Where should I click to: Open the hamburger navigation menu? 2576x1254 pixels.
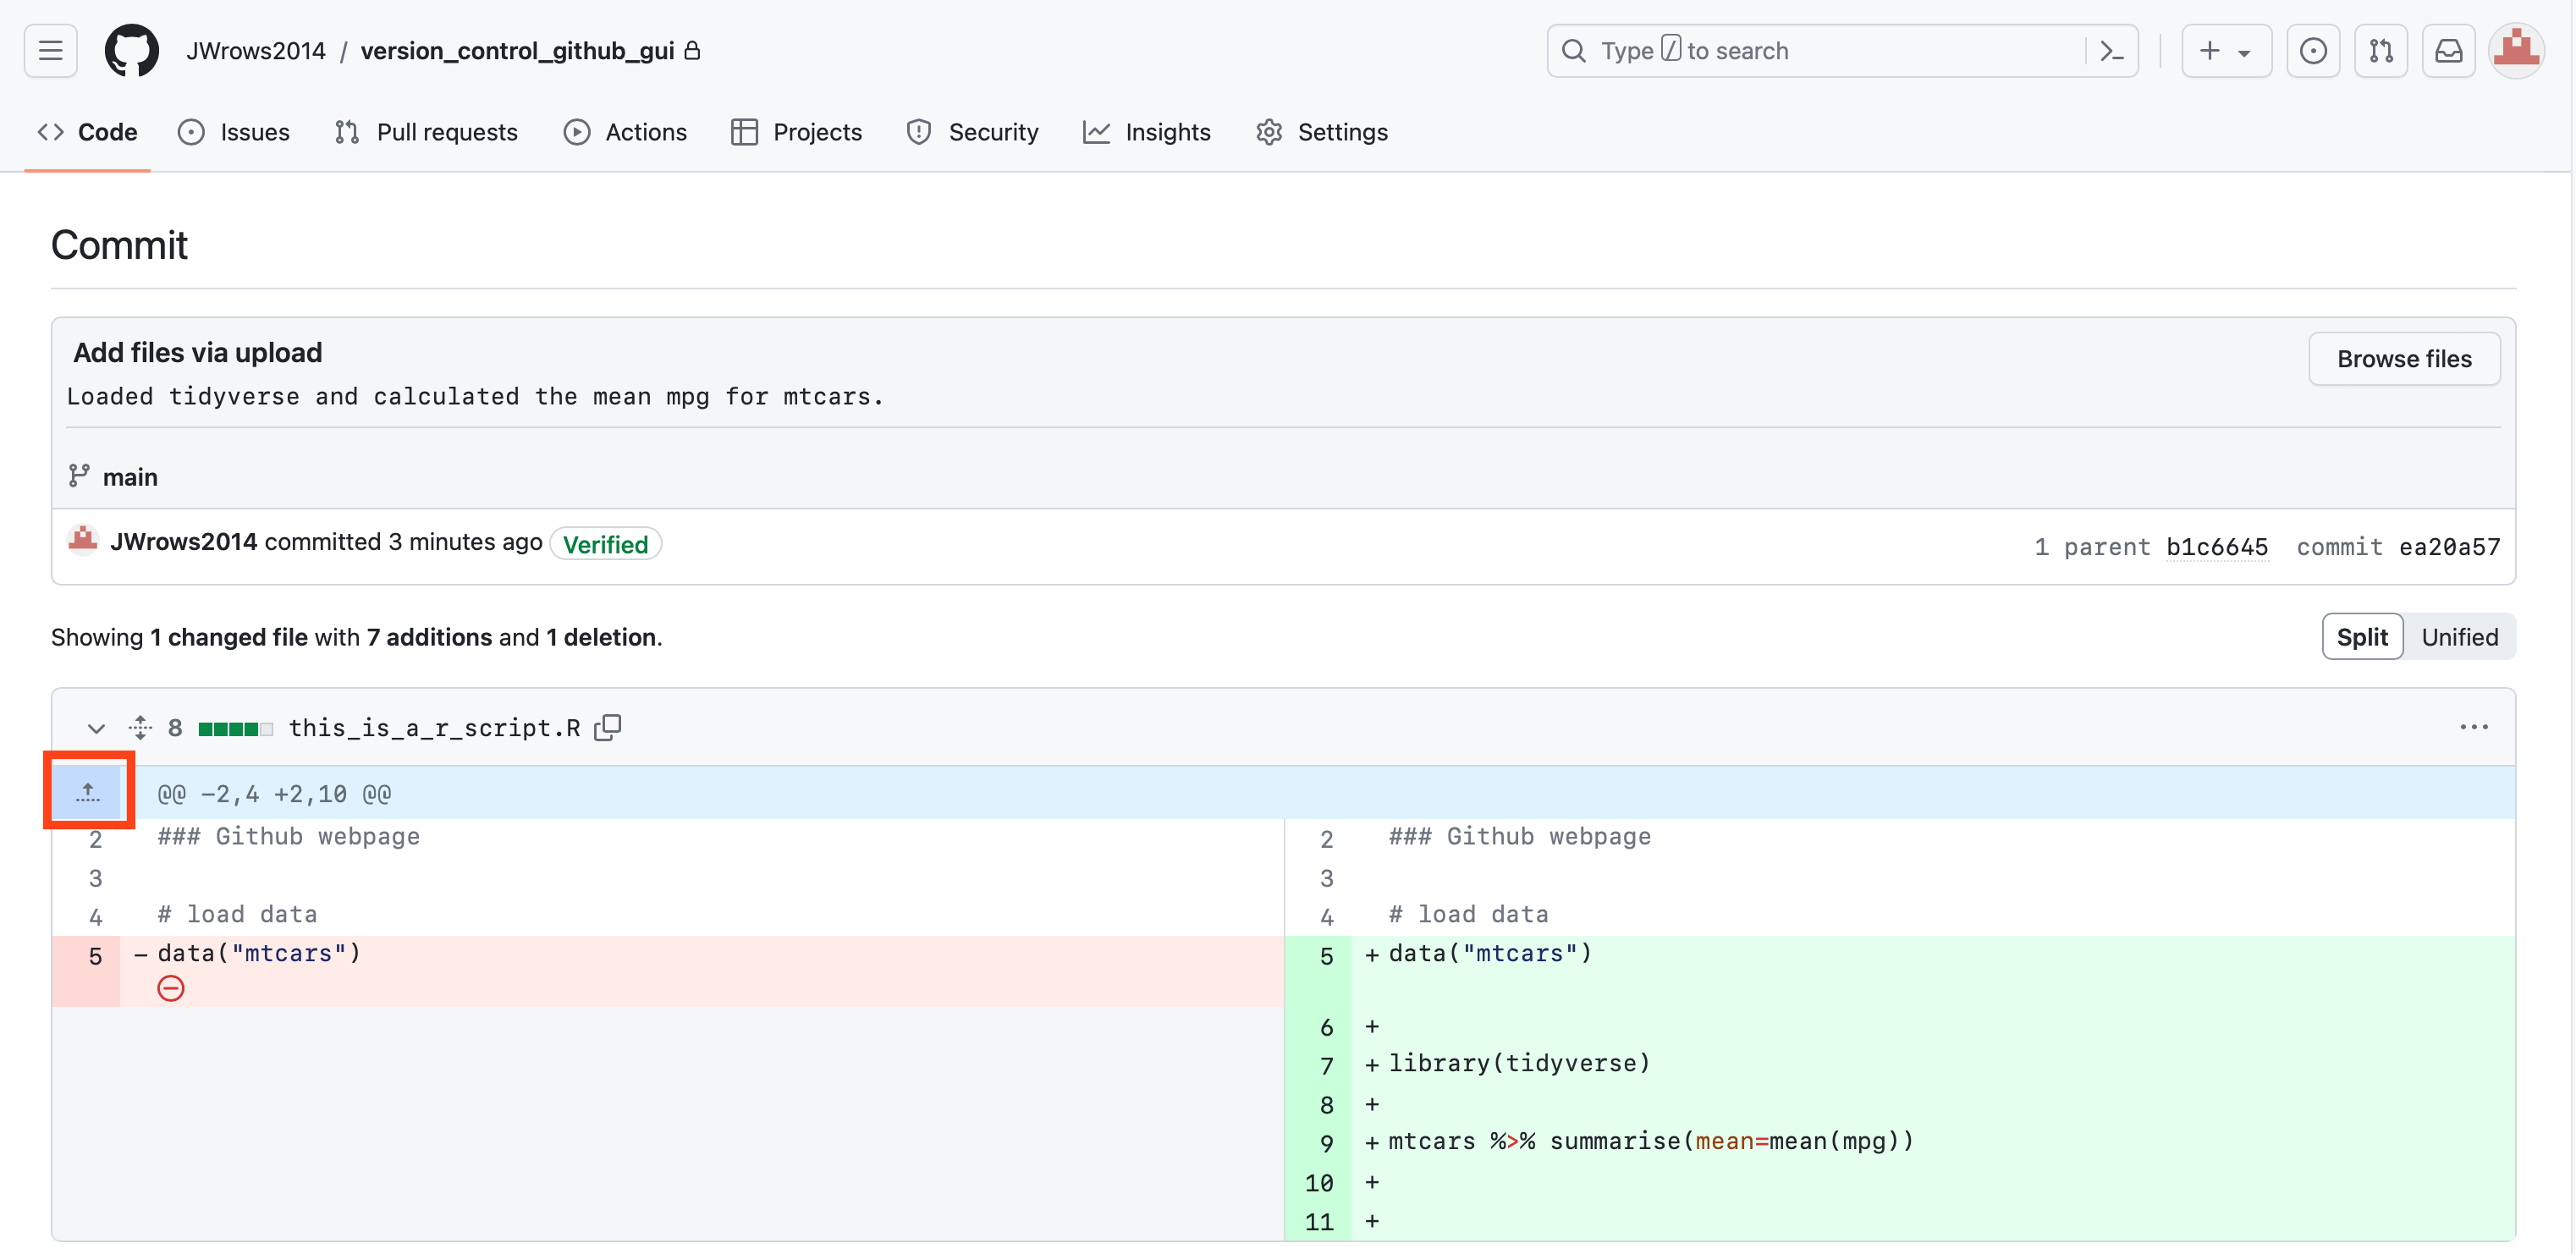point(50,51)
